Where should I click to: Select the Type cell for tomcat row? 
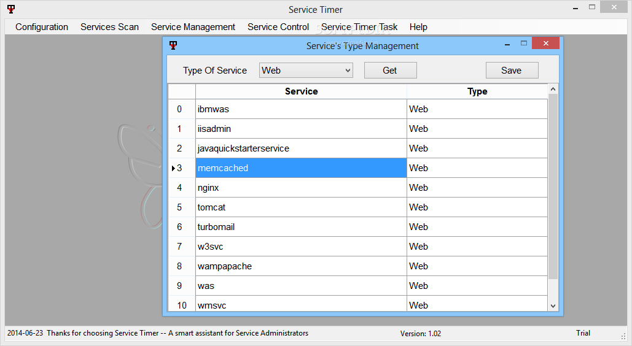tap(477, 207)
